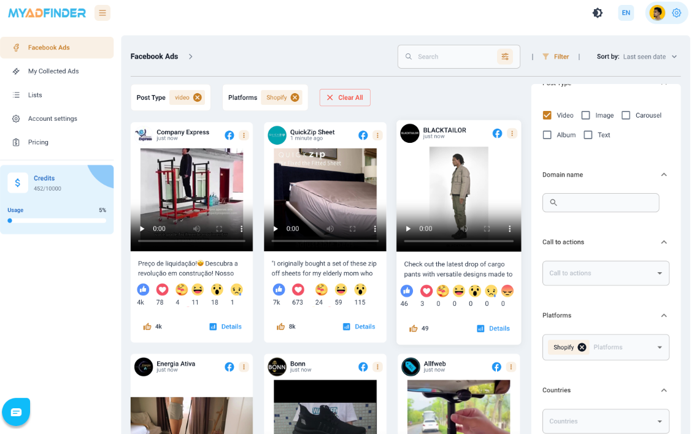Open Facebook icon on QuickZip Sheet card

pos(363,135)
